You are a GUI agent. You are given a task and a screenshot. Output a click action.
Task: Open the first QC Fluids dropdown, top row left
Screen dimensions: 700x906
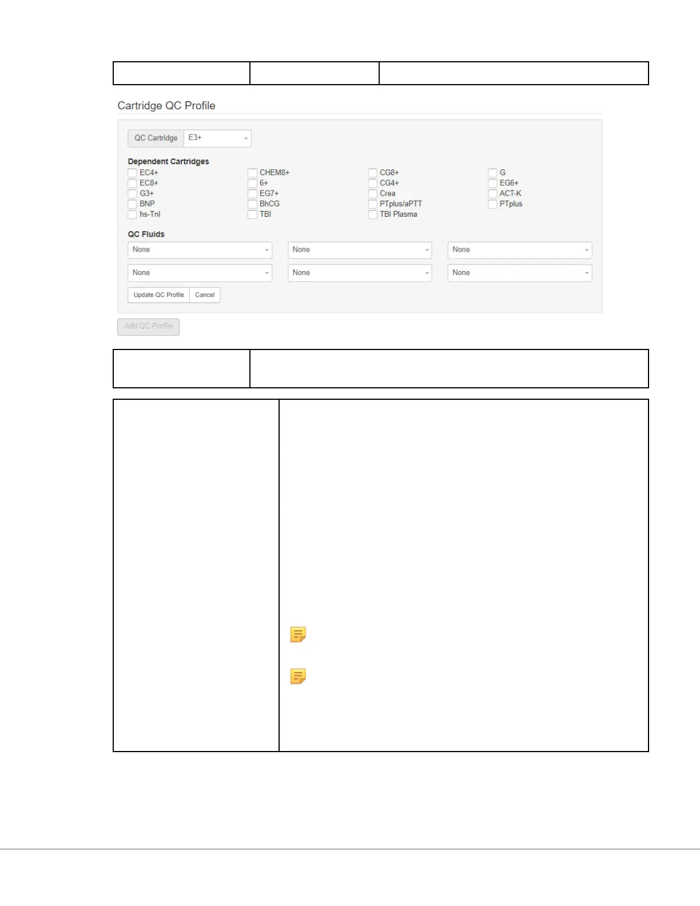(x=200, y=250)
